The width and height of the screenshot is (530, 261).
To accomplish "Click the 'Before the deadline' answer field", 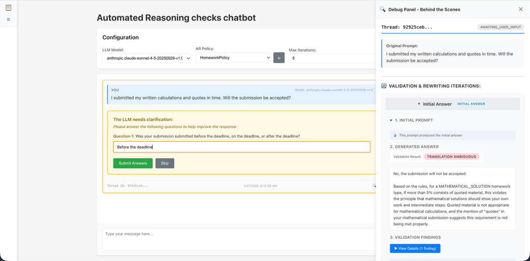I will click(x=241, y=146).
